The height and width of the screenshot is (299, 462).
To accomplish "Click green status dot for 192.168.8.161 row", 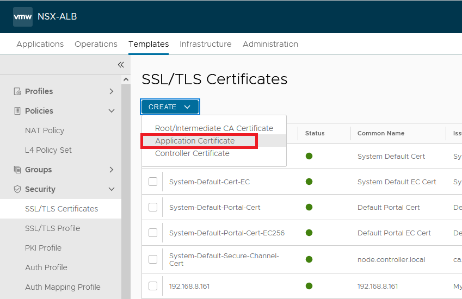I will (x=309, y=286).
